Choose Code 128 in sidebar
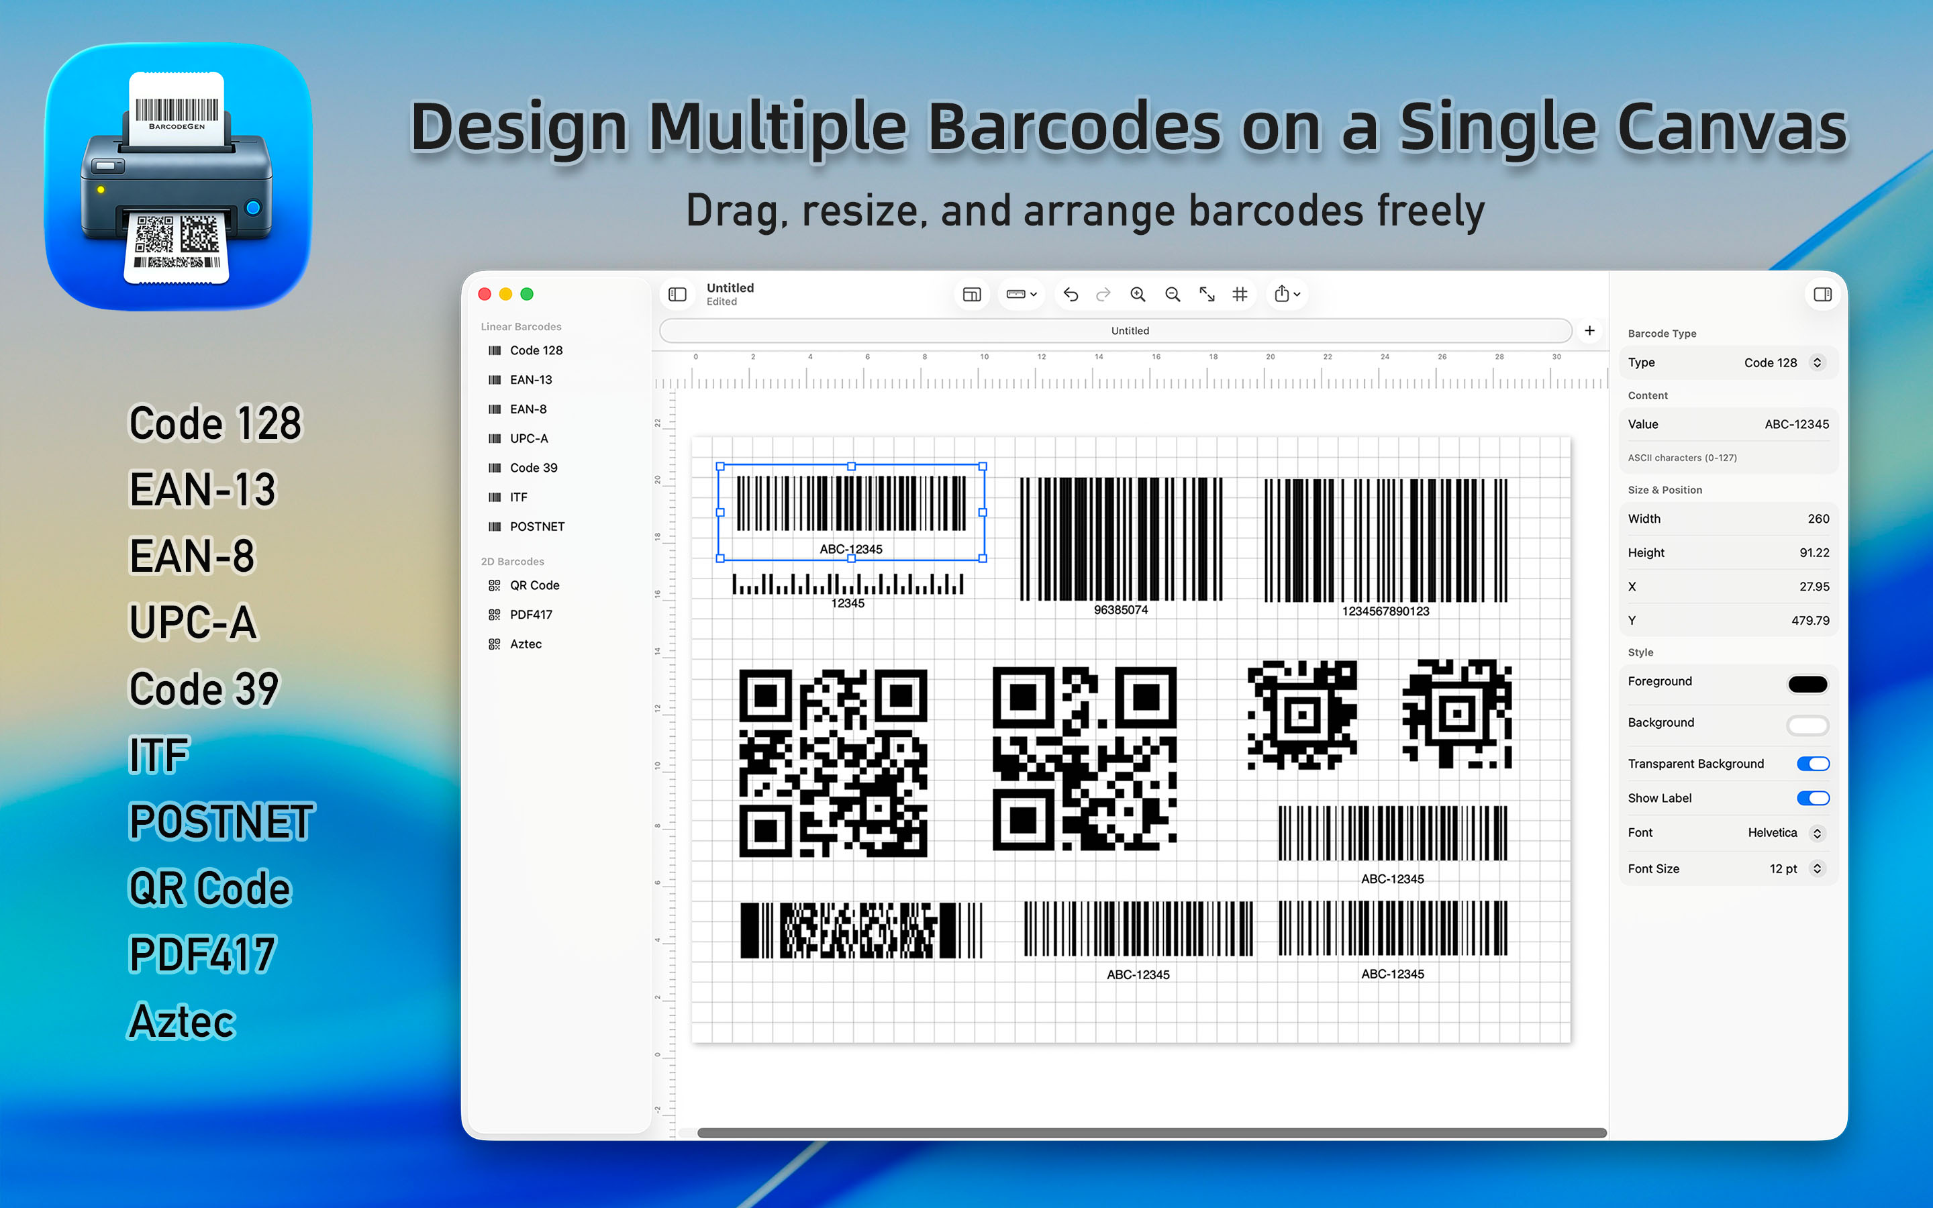 536,351
